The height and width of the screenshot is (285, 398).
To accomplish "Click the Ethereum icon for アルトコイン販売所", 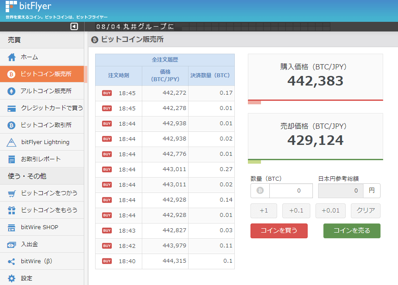I will tap(11, 91).
